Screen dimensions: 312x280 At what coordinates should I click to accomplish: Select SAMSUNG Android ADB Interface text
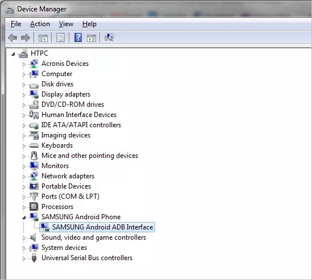103,227
